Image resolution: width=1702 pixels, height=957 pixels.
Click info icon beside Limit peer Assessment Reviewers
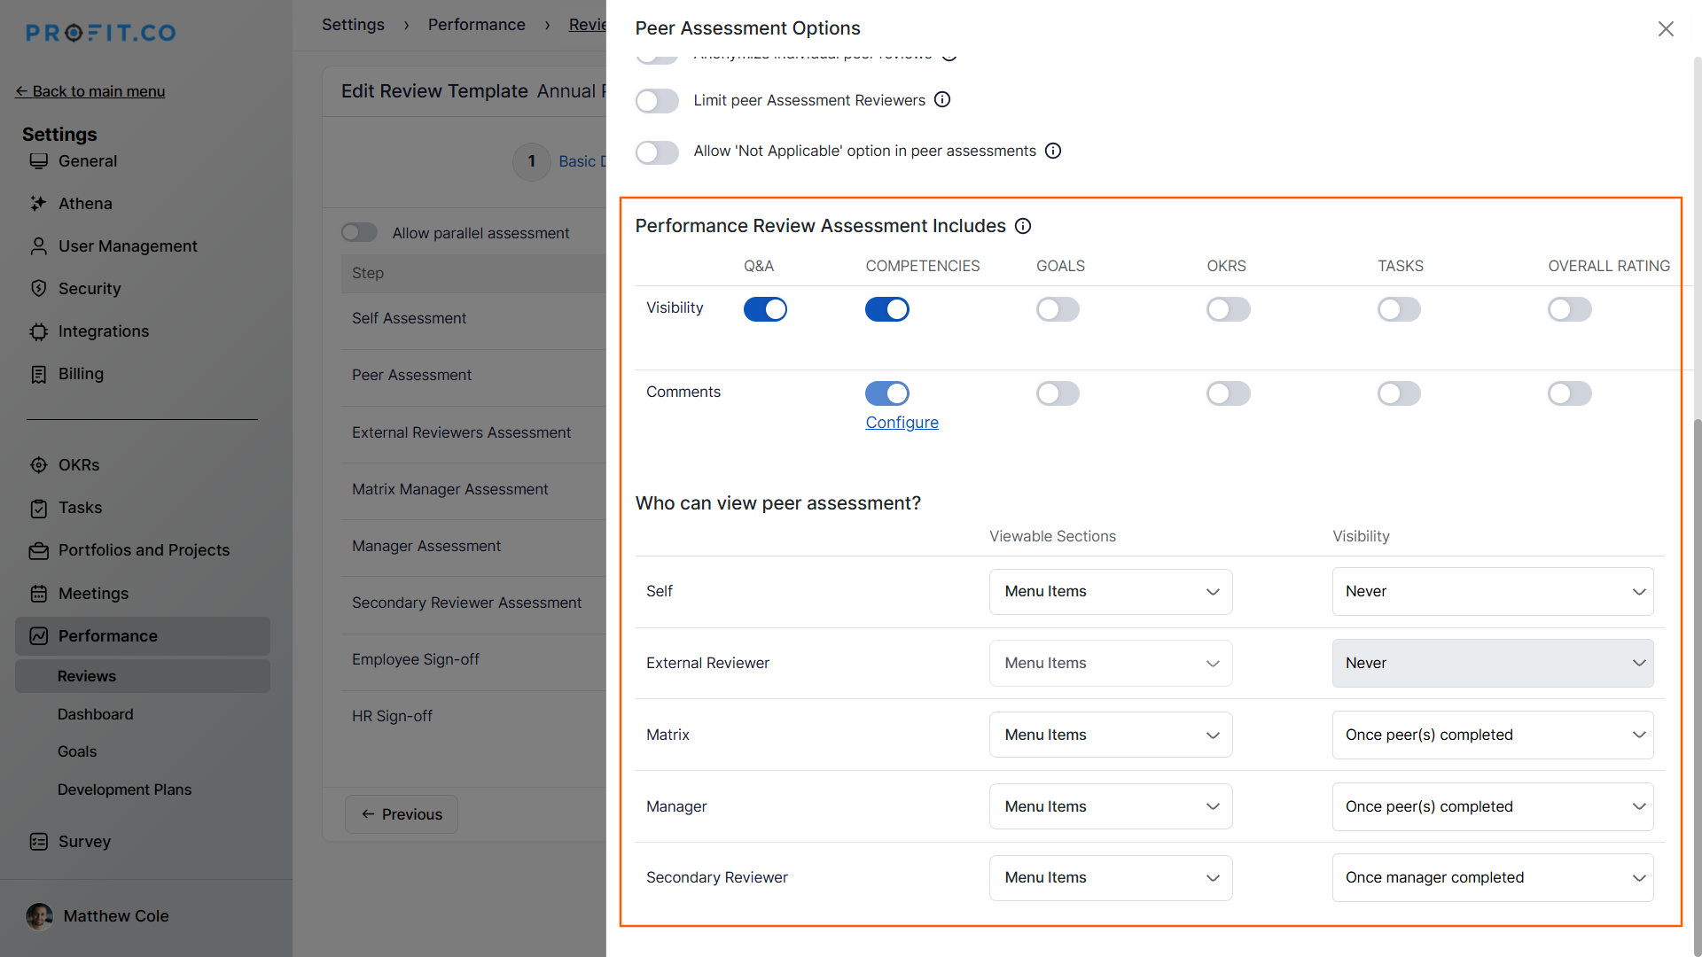point(942,100)
